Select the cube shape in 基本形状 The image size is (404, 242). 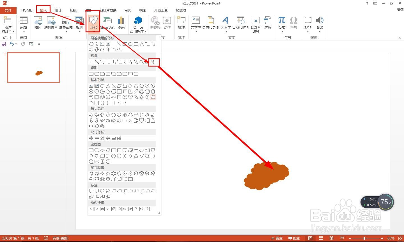[91, 97]
